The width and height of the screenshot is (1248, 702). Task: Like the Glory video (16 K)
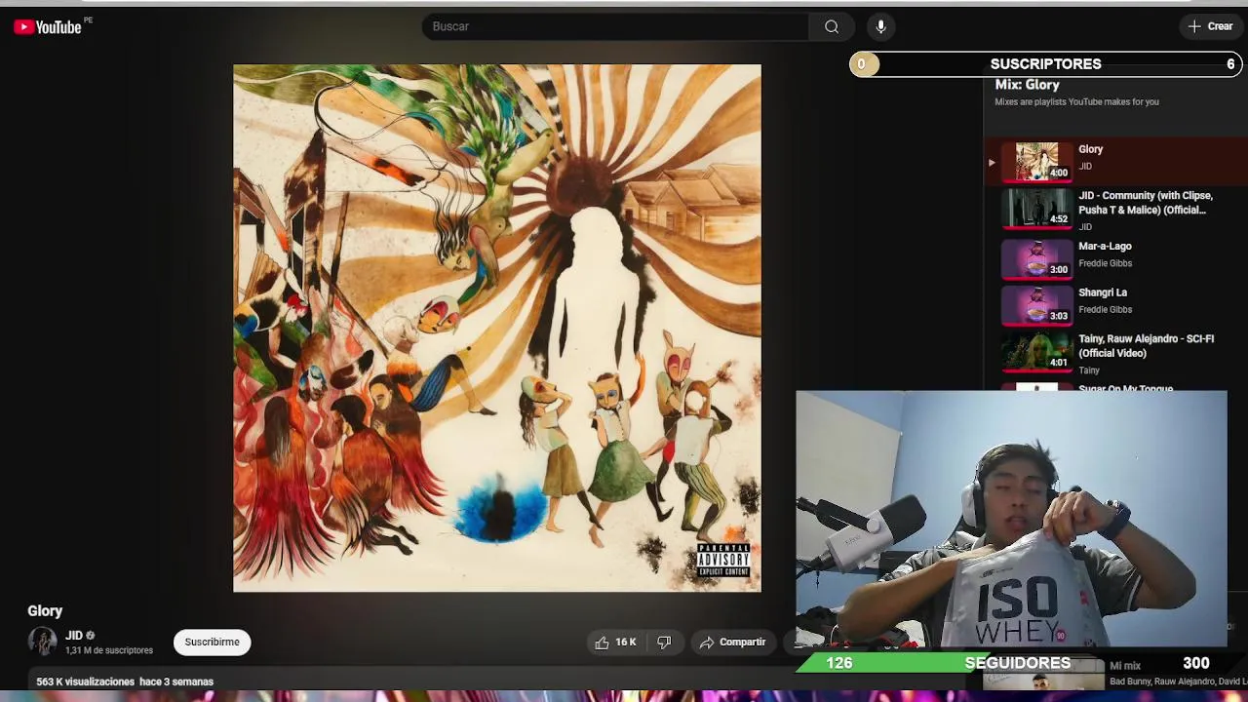[x=615, y=642]
